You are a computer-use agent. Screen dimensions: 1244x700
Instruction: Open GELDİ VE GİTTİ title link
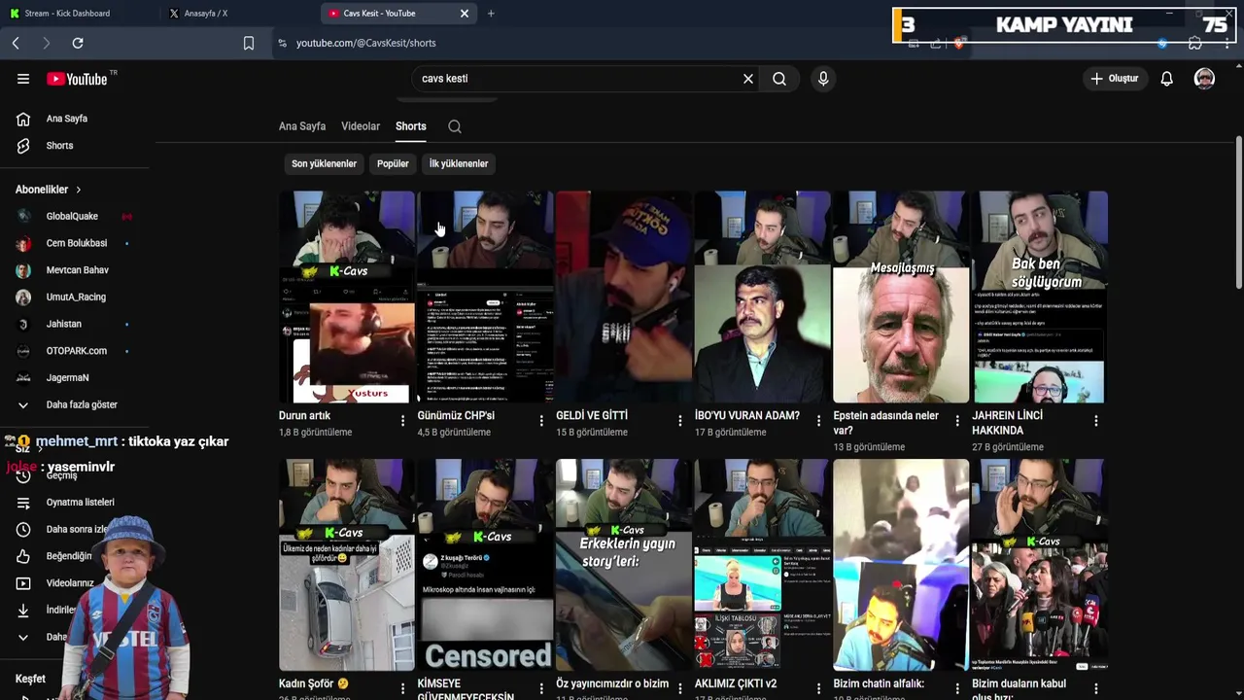click(592, 416)
